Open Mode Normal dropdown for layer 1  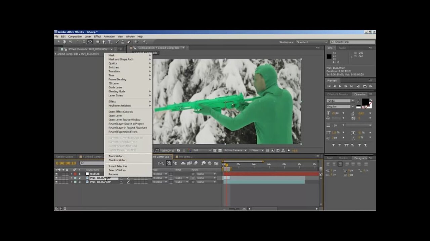tap(160, 174)
